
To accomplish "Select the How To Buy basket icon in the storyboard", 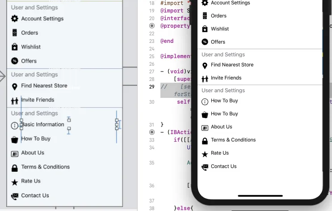I will [x=15, y=139].
